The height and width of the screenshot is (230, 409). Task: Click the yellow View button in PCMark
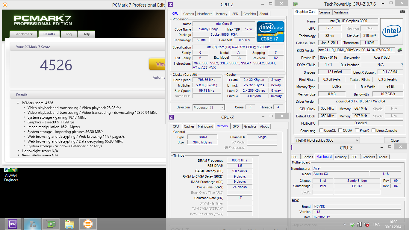pyautogui.click(x=157, y=64)
